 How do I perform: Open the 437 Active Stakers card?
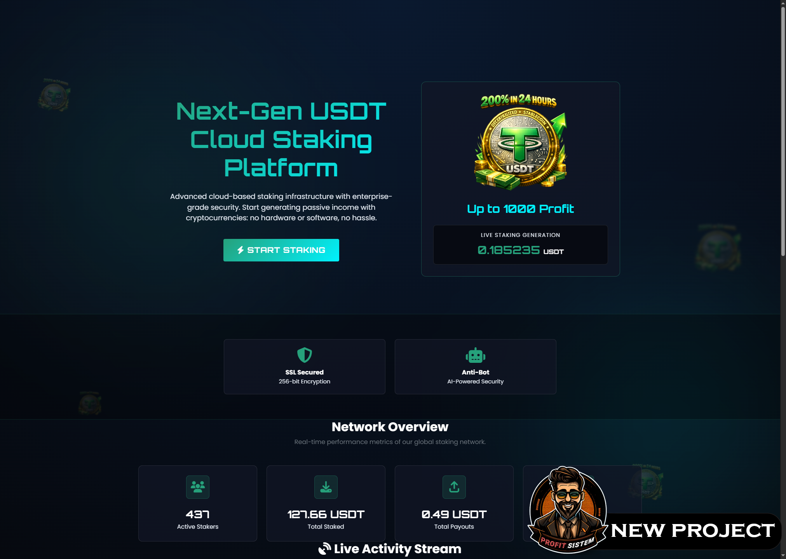[x=198, y=503]
